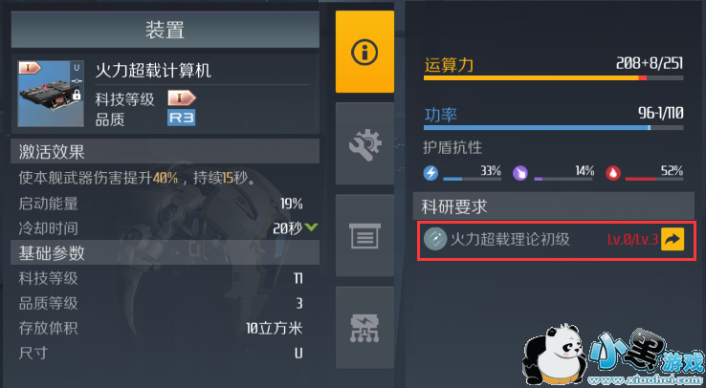The width and height of the screenshot is (706, 388).
Task: Click the 功率 blue progress bar
Action: pos(553,128)
